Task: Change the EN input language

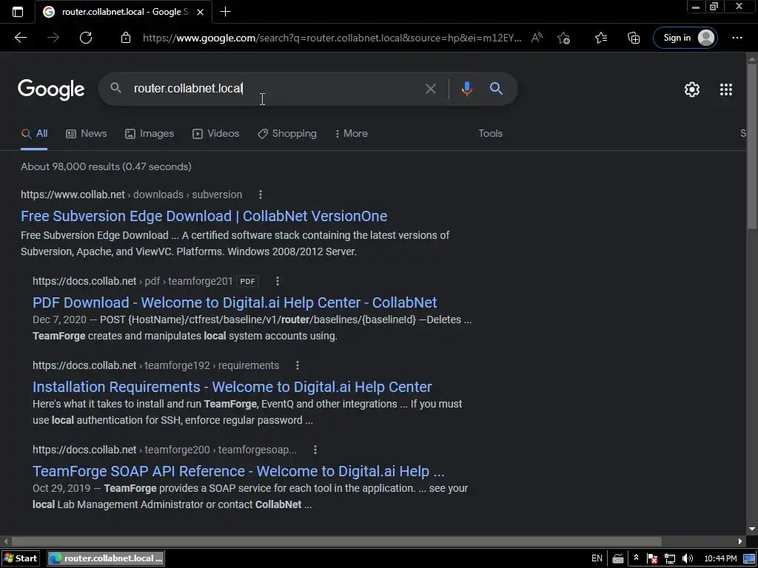Action: pos(597,558)
